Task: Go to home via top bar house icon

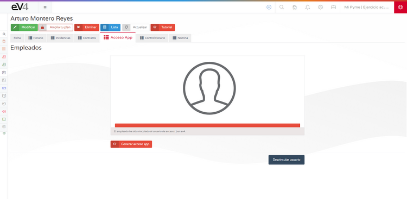Action: (295, 7)
